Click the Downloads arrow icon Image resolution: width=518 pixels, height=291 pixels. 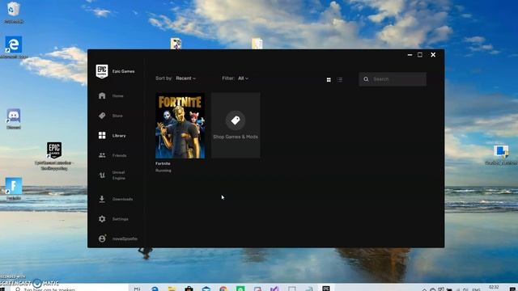coord(102,199)
